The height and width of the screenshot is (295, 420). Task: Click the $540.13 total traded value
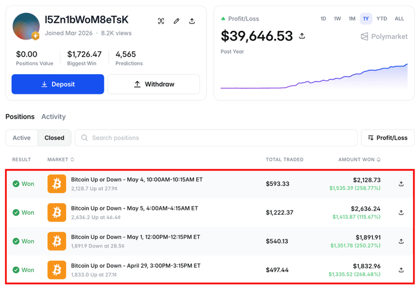pyautogui.click(x=277, y=241)
